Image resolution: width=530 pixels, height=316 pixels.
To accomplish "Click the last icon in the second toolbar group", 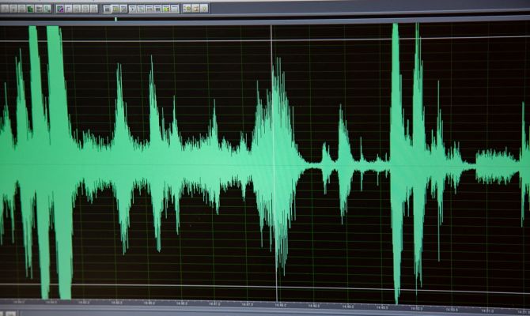I will tap(94, 9).
